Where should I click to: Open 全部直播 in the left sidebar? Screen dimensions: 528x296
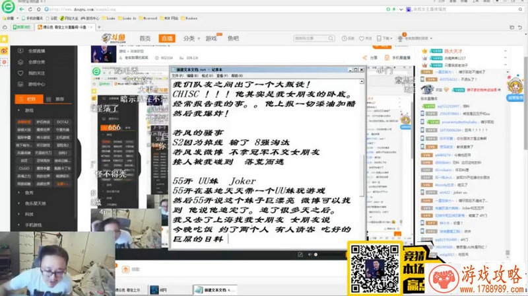coord(32,51)
